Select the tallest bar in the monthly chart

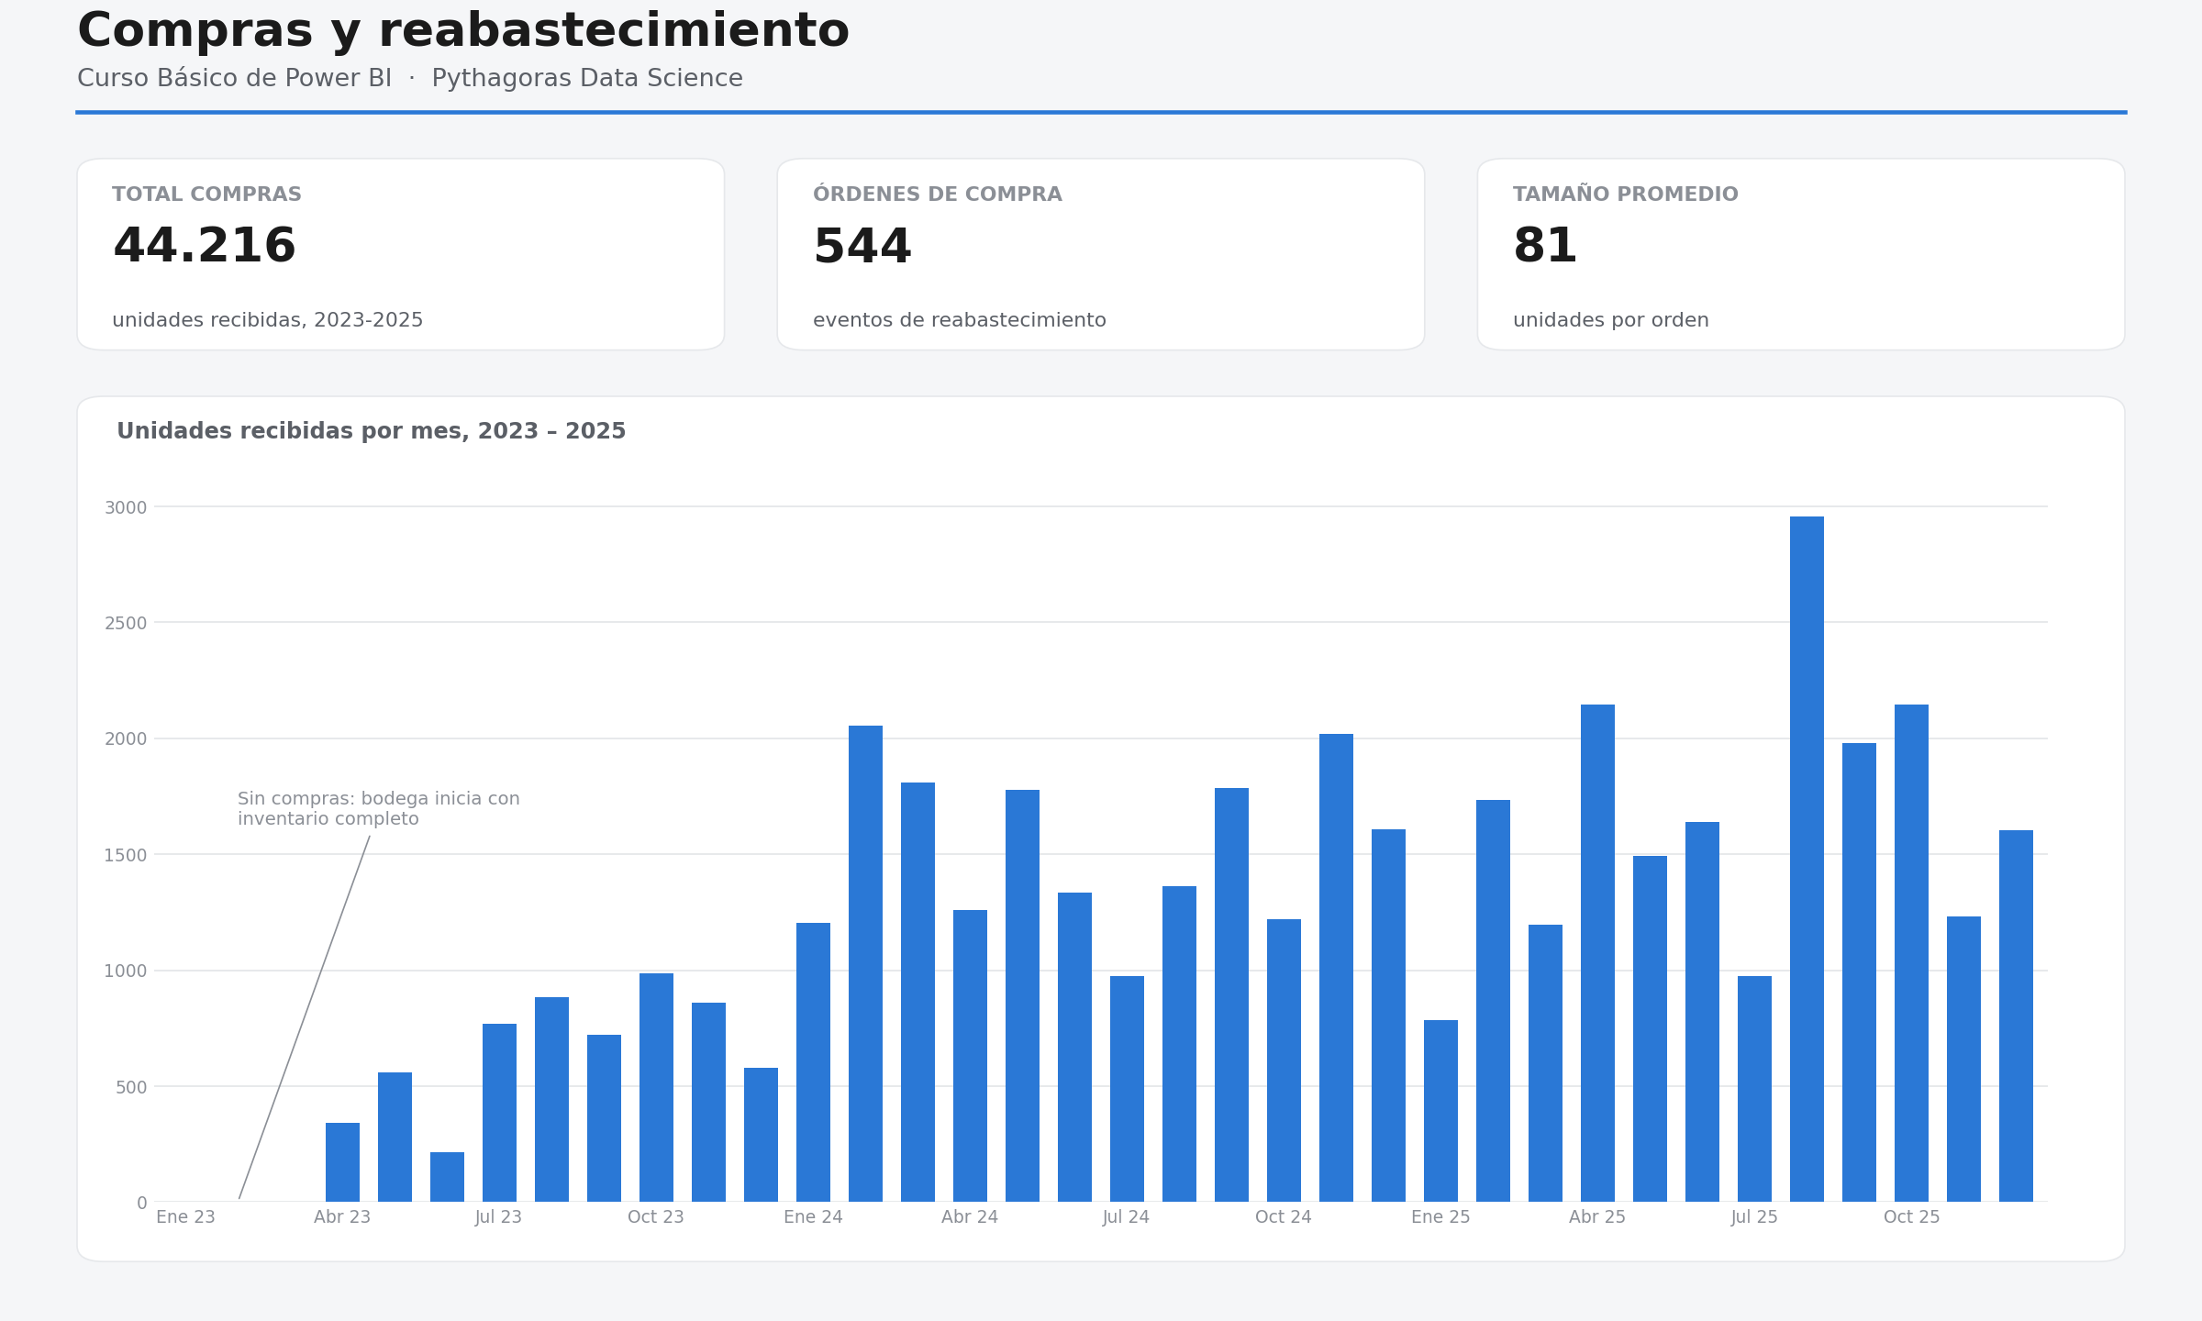[x=1807, y=859]
